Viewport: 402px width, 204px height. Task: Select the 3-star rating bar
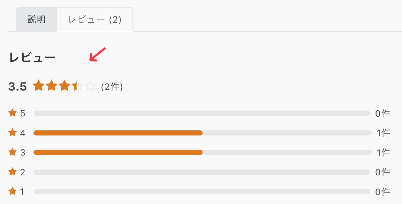pyautogui.click(x=202, y=152)
